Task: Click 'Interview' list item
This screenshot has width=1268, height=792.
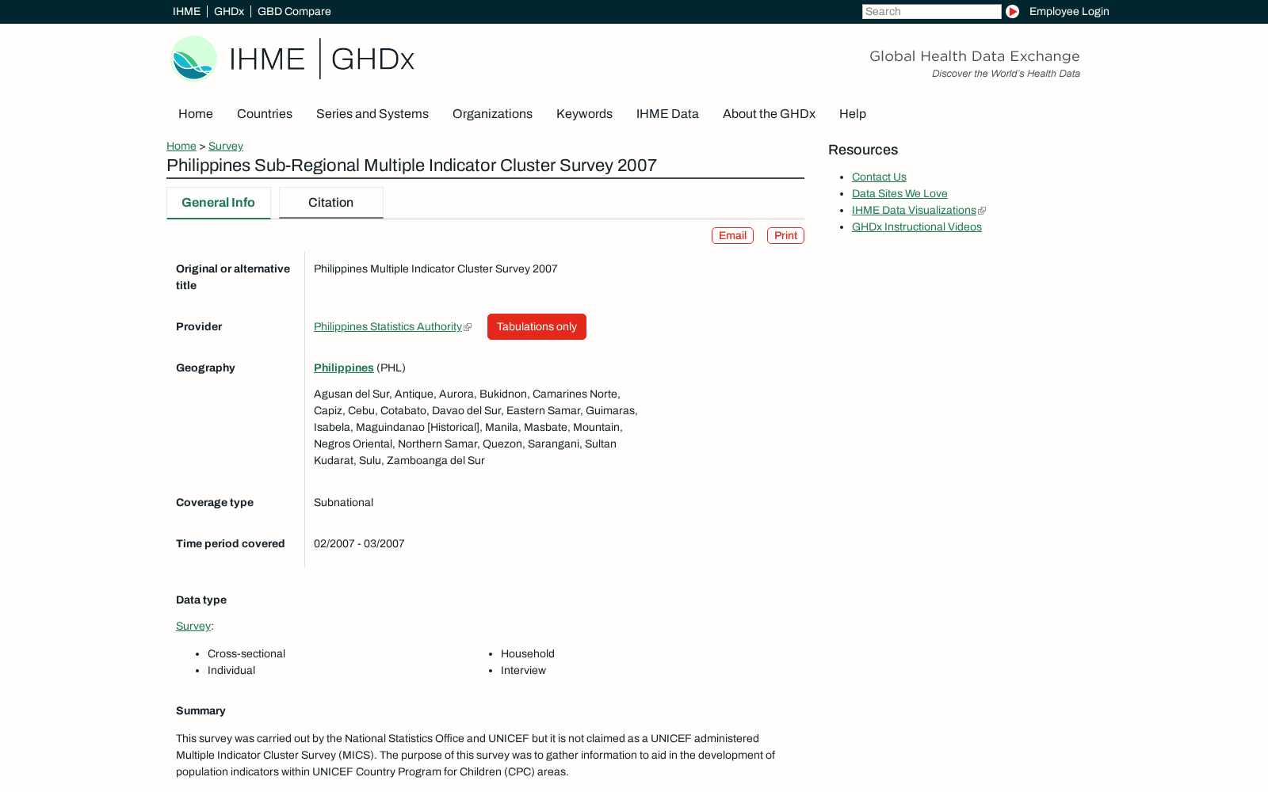Action: 523,671
